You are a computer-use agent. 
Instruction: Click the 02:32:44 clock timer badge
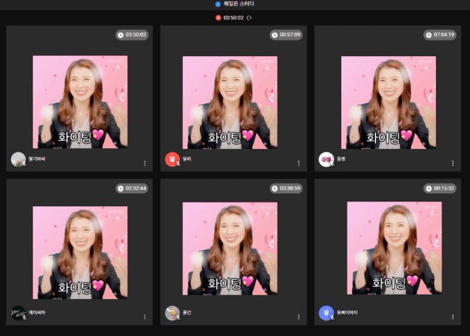point(132,188)
